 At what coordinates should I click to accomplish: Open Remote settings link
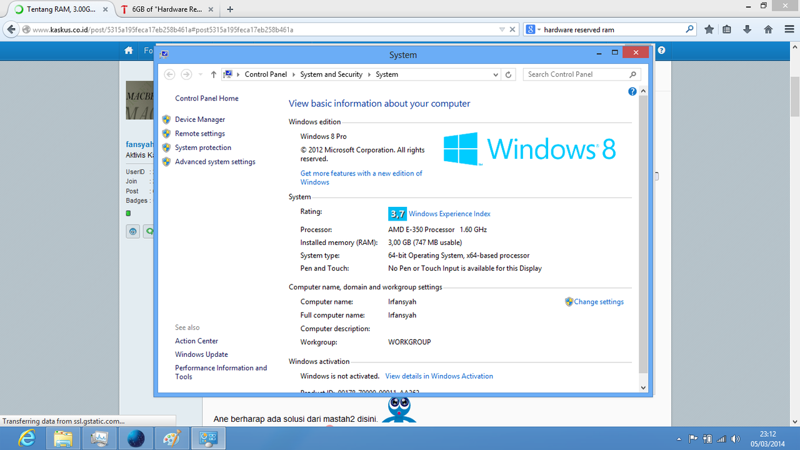point(200,134)
